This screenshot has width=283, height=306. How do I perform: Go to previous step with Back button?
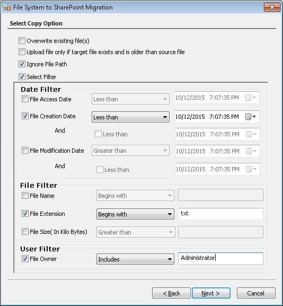pyautogui.click(x=171, y=293)
